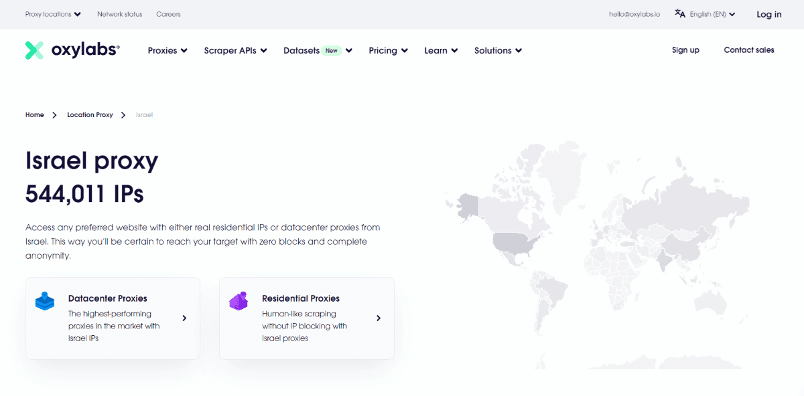Go to Home in the breadcrumb
The width and height of the screenshot is (804, 396).
click(35, 115)
